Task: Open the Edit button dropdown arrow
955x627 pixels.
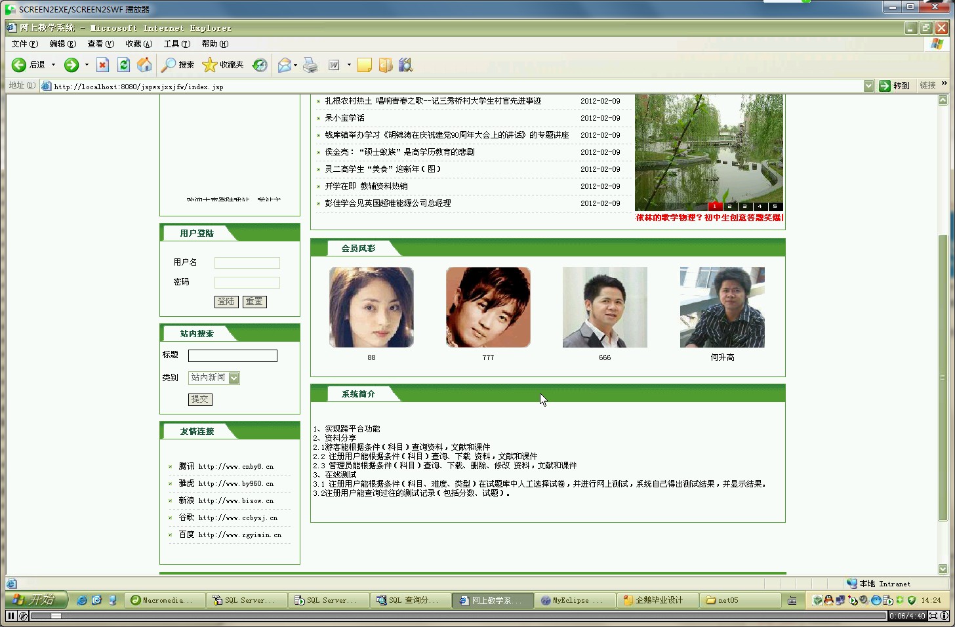Action: click(x=349, y=65)
